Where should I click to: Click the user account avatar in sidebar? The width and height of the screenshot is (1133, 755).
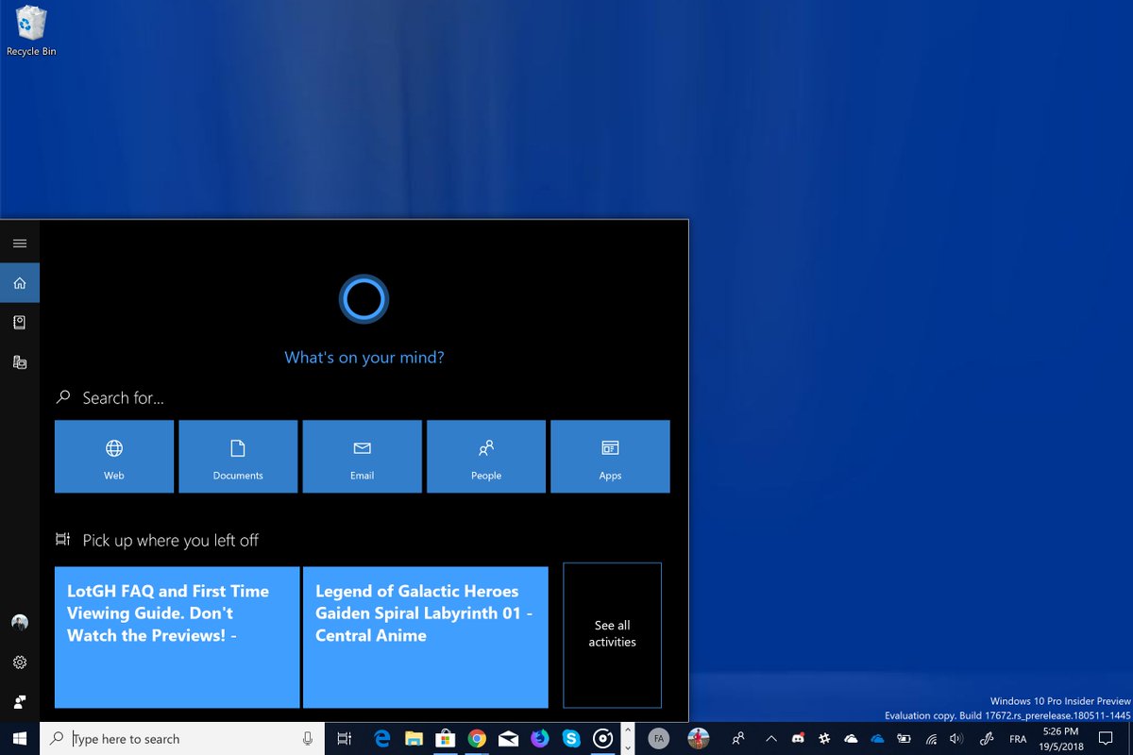tap(20, 622)
